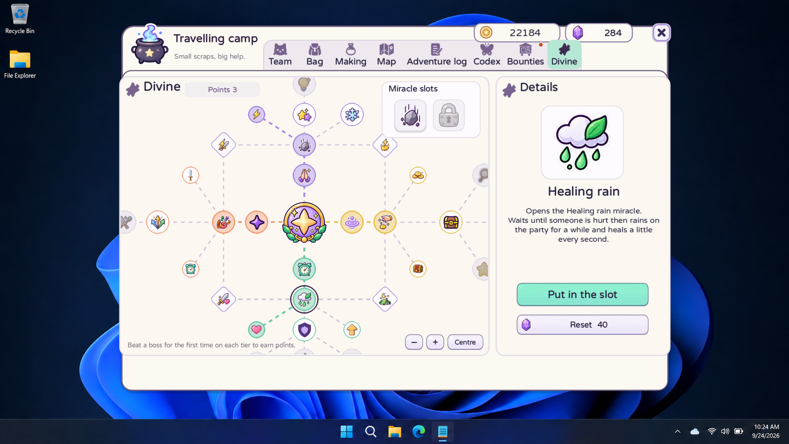Viewport: 789px width, 444px height.
Task: Open the Adventure log tab
Action: click(436, 55)
